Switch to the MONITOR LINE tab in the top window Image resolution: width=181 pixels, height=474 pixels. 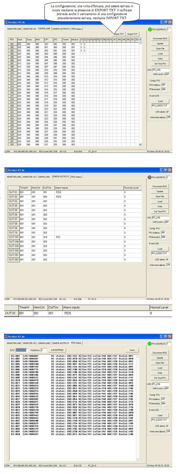click(14, 29)
